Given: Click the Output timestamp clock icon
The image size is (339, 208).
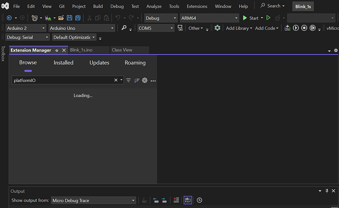Looking at the screenshot, I should pyautogui.click(x=199, y=200).
